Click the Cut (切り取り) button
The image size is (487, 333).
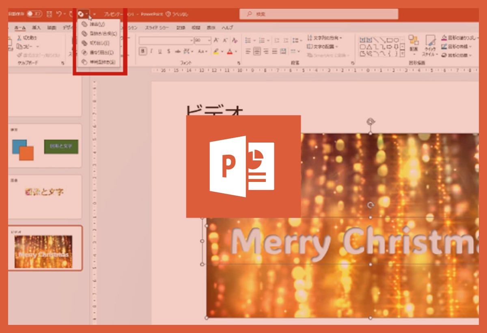[28, 38]
